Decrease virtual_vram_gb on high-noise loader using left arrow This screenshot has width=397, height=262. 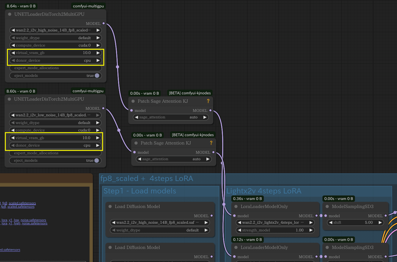[x=13, y=53]
